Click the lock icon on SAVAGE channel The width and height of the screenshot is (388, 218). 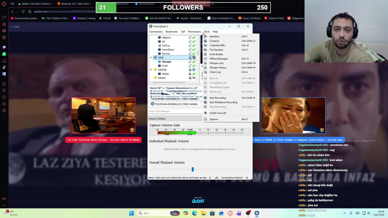coord(190,70)
